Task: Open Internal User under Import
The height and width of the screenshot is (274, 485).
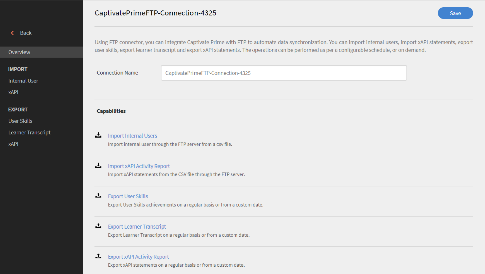Action: (x=23, y=81)
